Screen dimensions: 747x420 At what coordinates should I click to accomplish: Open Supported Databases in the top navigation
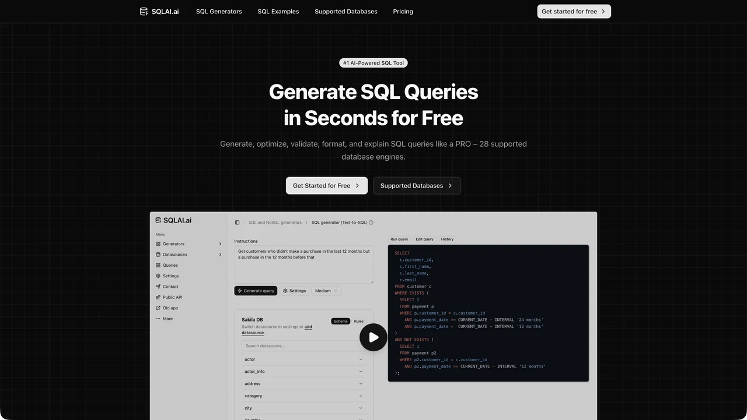pos(346,12)
